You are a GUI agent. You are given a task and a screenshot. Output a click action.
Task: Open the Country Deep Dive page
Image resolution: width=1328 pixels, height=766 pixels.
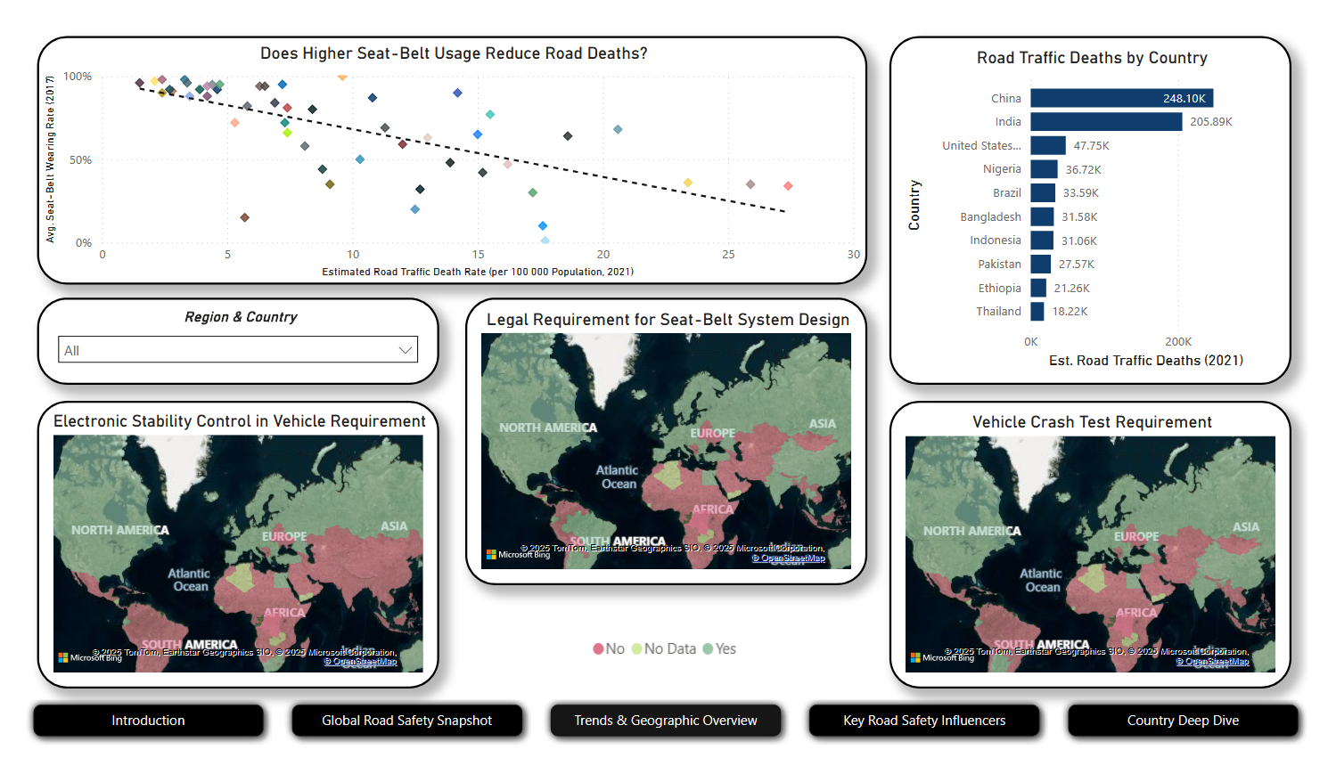pos(1183,721)
